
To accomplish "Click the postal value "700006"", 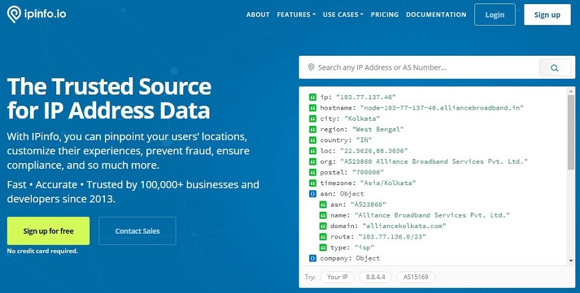I will click(368, 172).
